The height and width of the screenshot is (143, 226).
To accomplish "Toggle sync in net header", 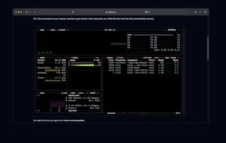I will coord(64,93).
